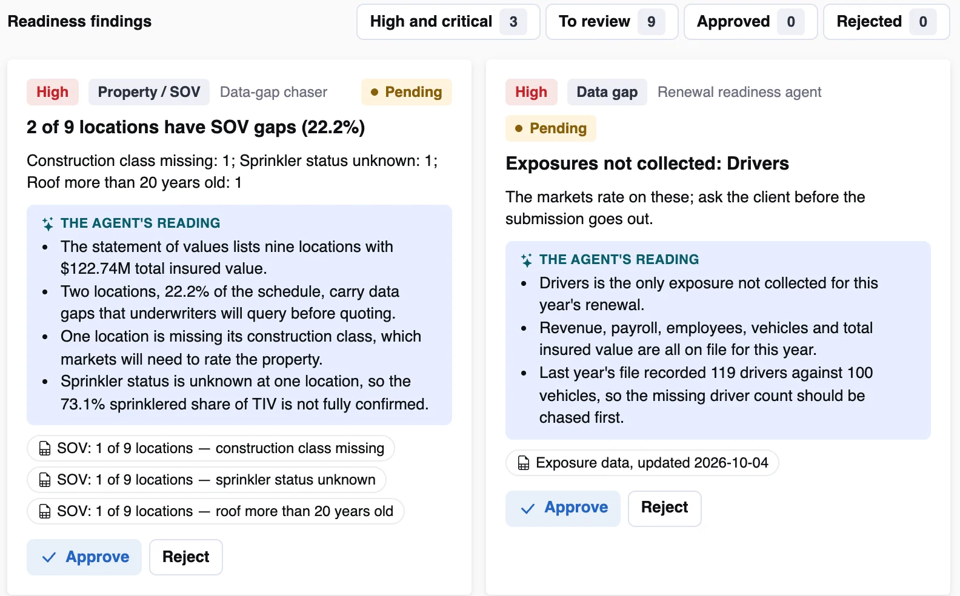
Task: Click the 'Readiness findings' page title
Action: [79, 22]
